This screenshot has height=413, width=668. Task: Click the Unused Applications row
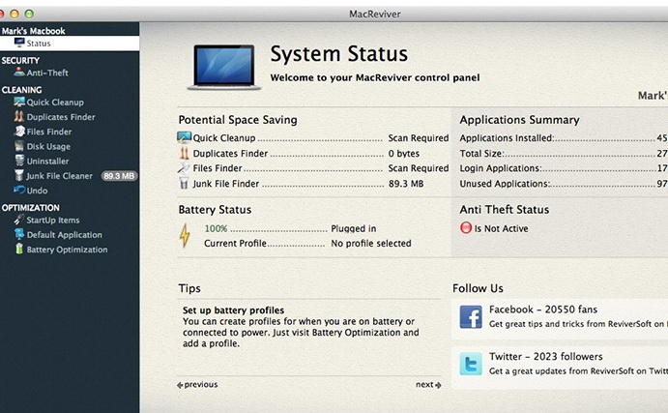click(564, 184)
